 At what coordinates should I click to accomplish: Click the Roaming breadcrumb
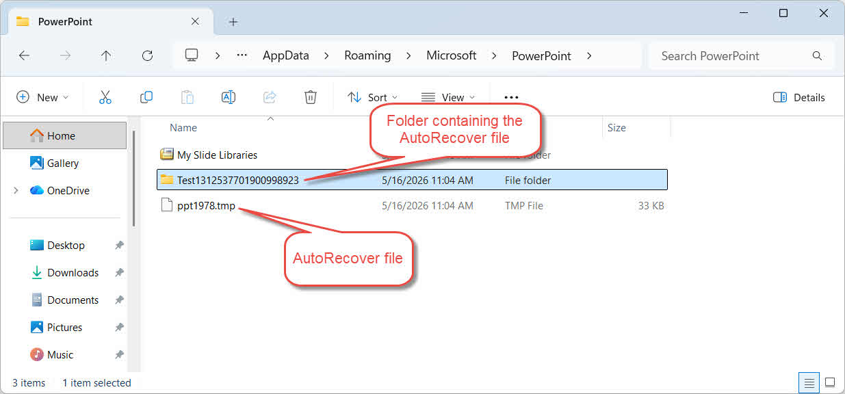click(x=367, y=56)
